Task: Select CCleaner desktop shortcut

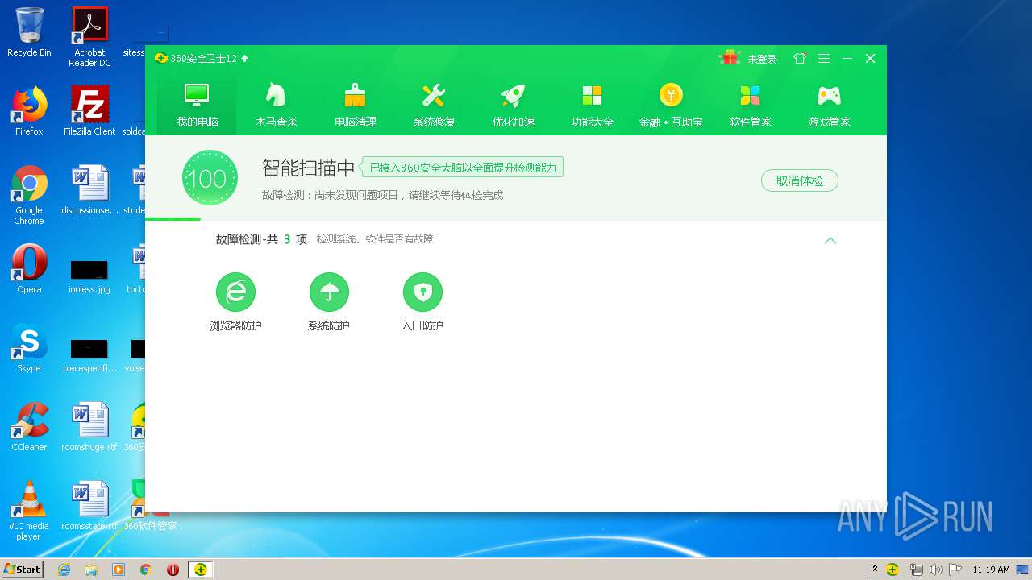Action: [x=29, y=426]
